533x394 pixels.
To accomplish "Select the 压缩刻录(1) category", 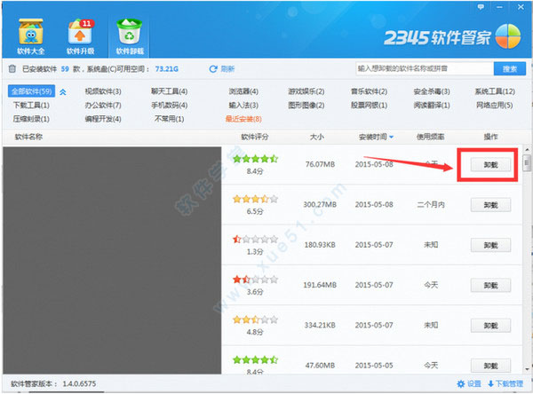I will point(31,119).
